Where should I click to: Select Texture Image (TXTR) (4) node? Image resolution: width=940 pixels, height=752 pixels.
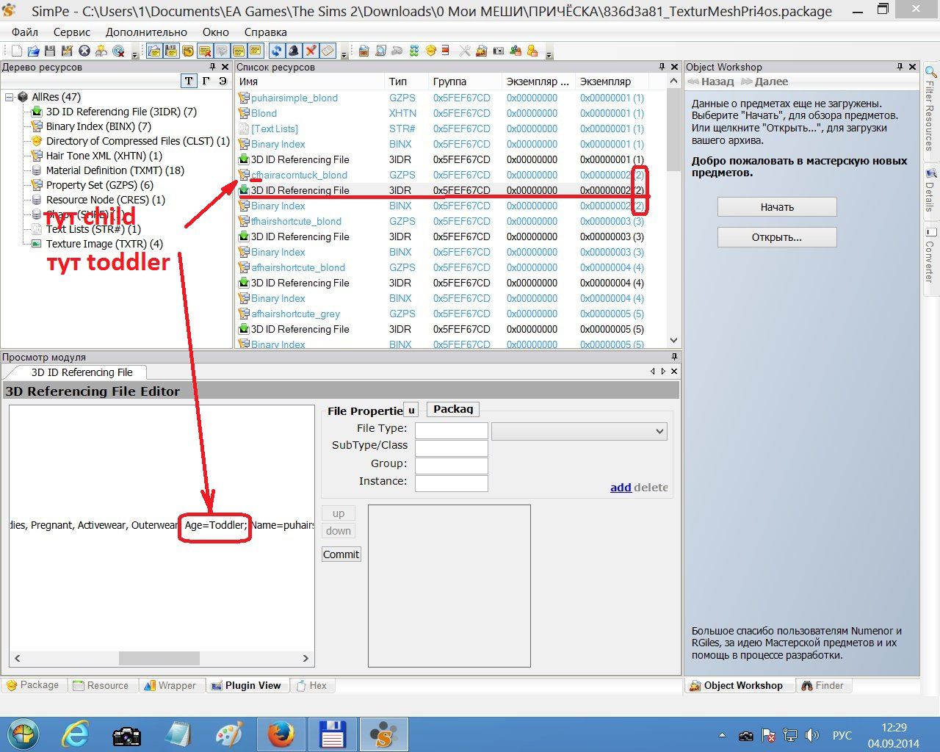click(x=104, y=244)
